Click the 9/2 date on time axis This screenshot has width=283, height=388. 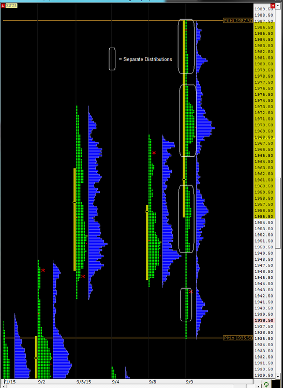[x=41, y=382]
